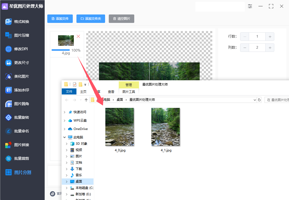Open the 图片压缩 image compression tool
The image size is (289, 200).
[17, 35]
